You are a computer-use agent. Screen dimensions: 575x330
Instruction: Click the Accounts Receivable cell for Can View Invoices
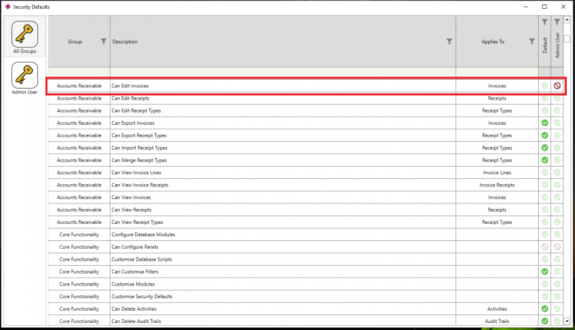point(79,197)
